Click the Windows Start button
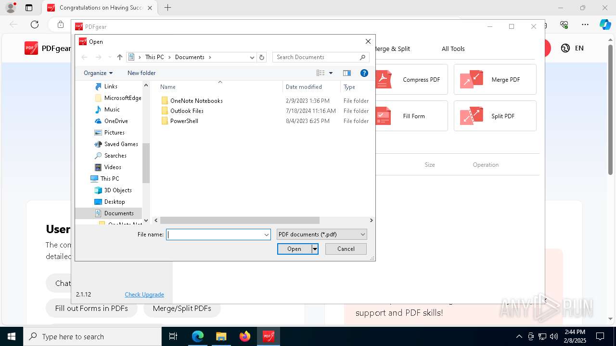Screen dimensions: 616x346 click(12, 336)
